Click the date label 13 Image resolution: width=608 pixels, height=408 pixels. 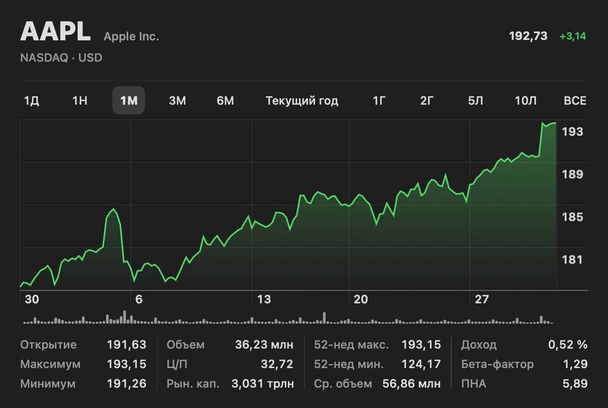263,300
